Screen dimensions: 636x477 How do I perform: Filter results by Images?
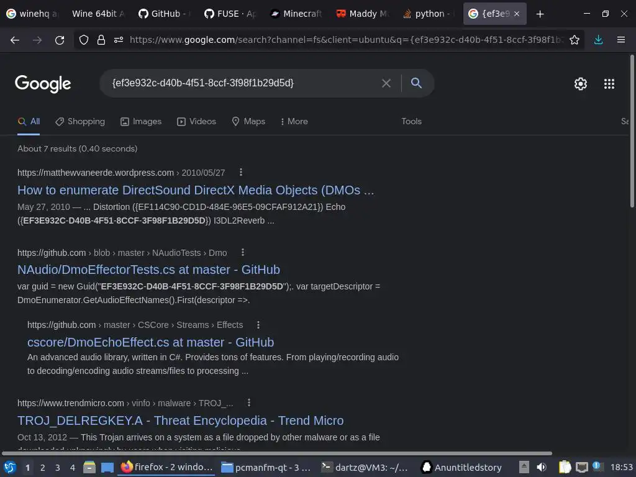point(141,121)
